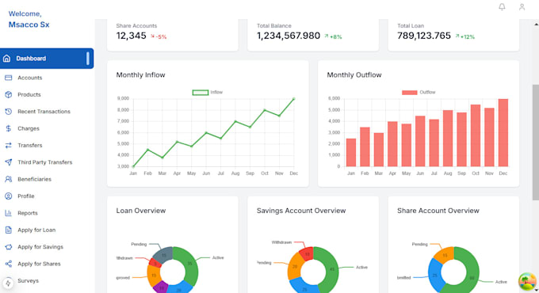The width and height of the screenshot is (539, 293).
Task: Click the -5% change indicator
Action: [159, 36]
